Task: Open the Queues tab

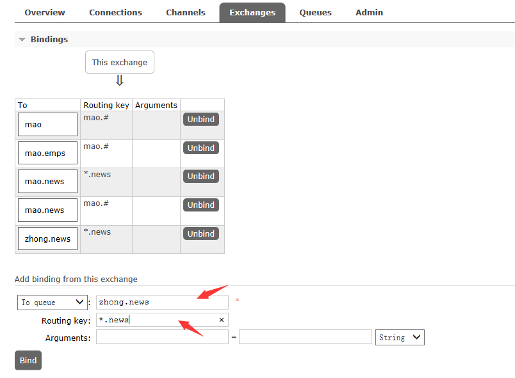Action: point(316,12)
